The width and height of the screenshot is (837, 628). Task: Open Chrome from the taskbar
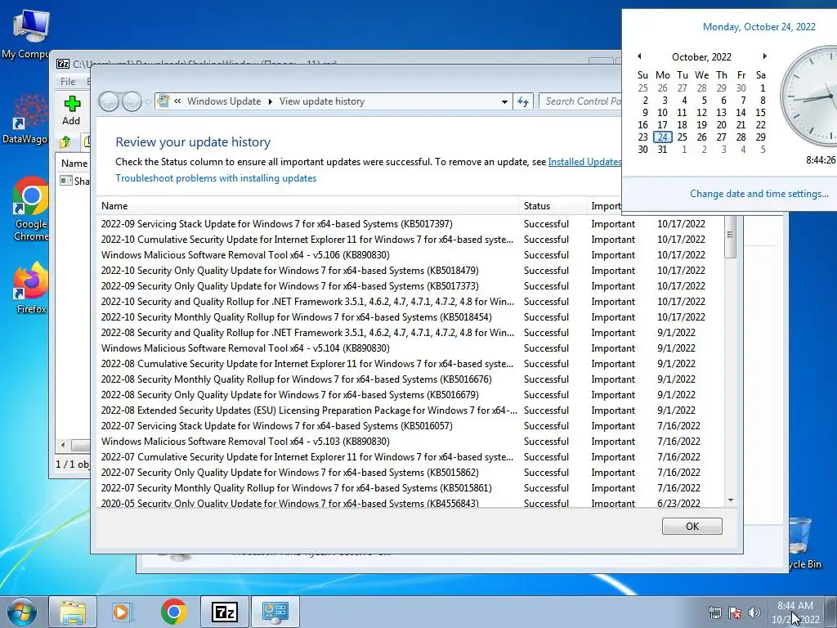(173, 612)
